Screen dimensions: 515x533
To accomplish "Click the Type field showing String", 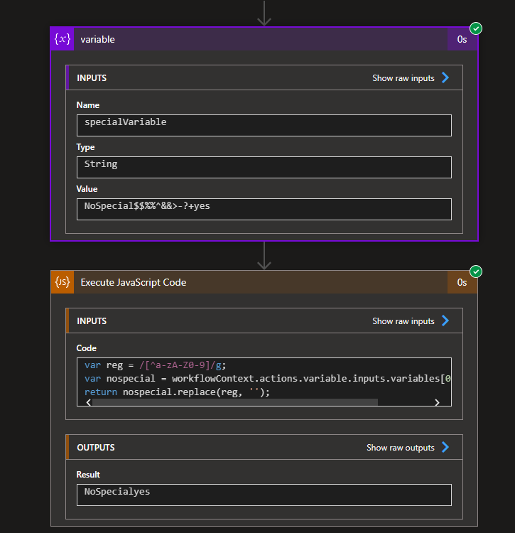I will tap(264, 167).
